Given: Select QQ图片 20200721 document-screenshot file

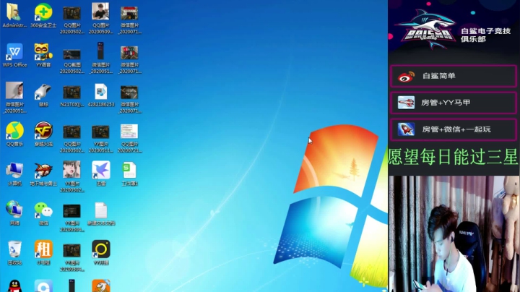Looking at the screenshot, I should 130,139.
